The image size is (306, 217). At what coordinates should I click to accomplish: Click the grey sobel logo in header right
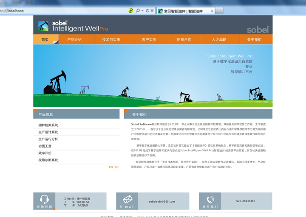coord(258,30)
